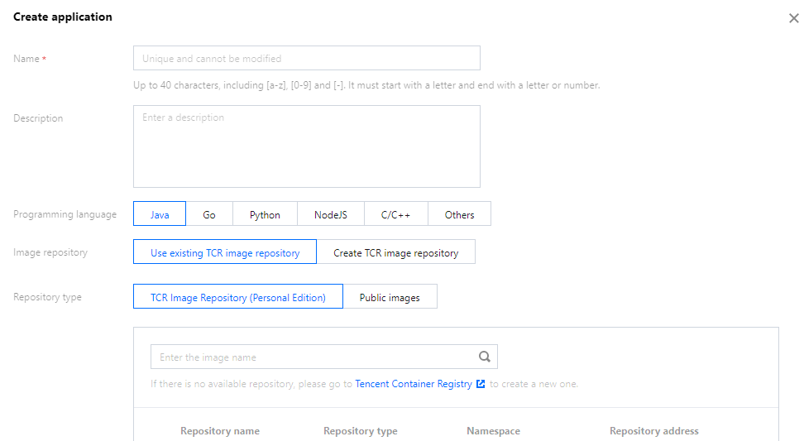The height and width of the screenshot is (441, 804).
Task: Open the Tencent Container Registry link
Action: (414, 384)
